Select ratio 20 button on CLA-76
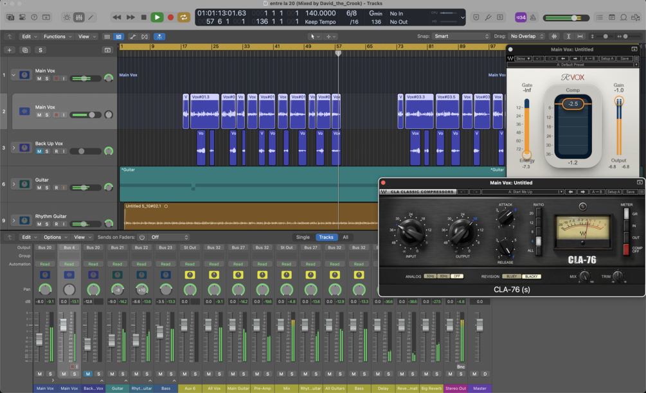646x393 pixels. point(538,213)
